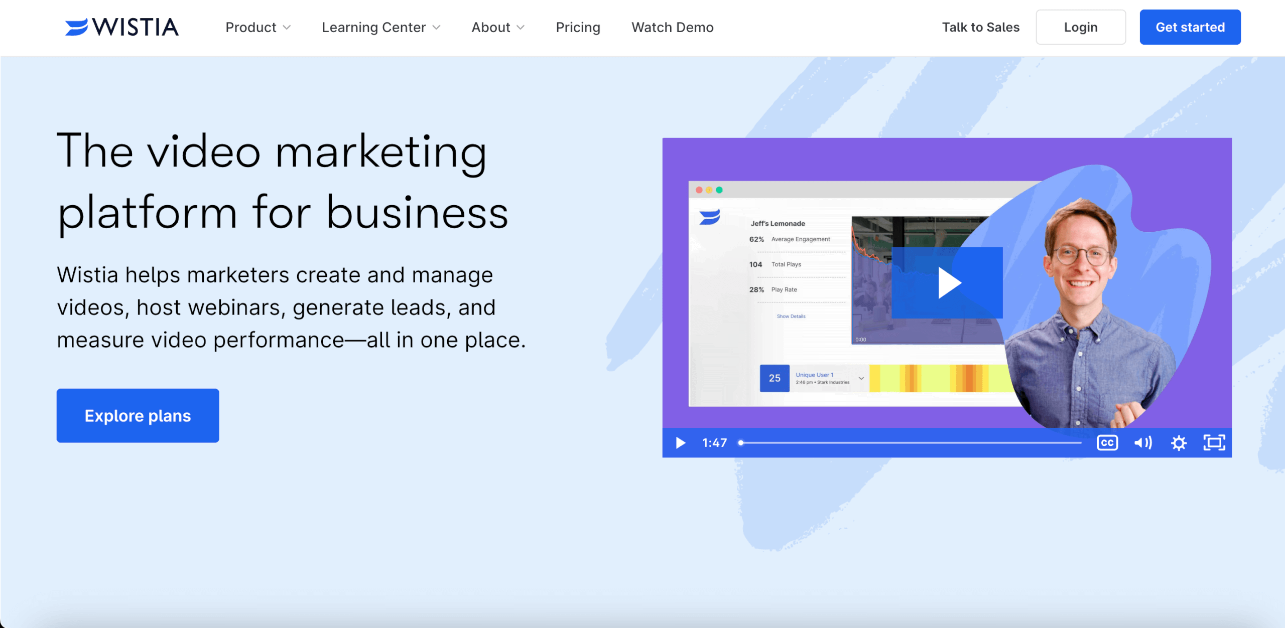Click the 104 Total Plays stat
The image size is (1285, 628).
[x=775, y=264]
